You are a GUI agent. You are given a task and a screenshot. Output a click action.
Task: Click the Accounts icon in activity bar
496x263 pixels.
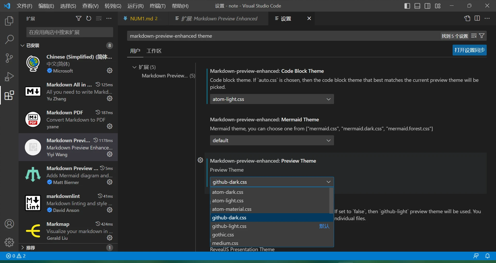point(9,224)
